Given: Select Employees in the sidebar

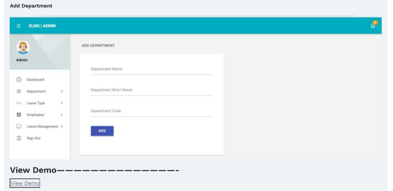Looking at the screenshot, I should (x=36, y=115).
